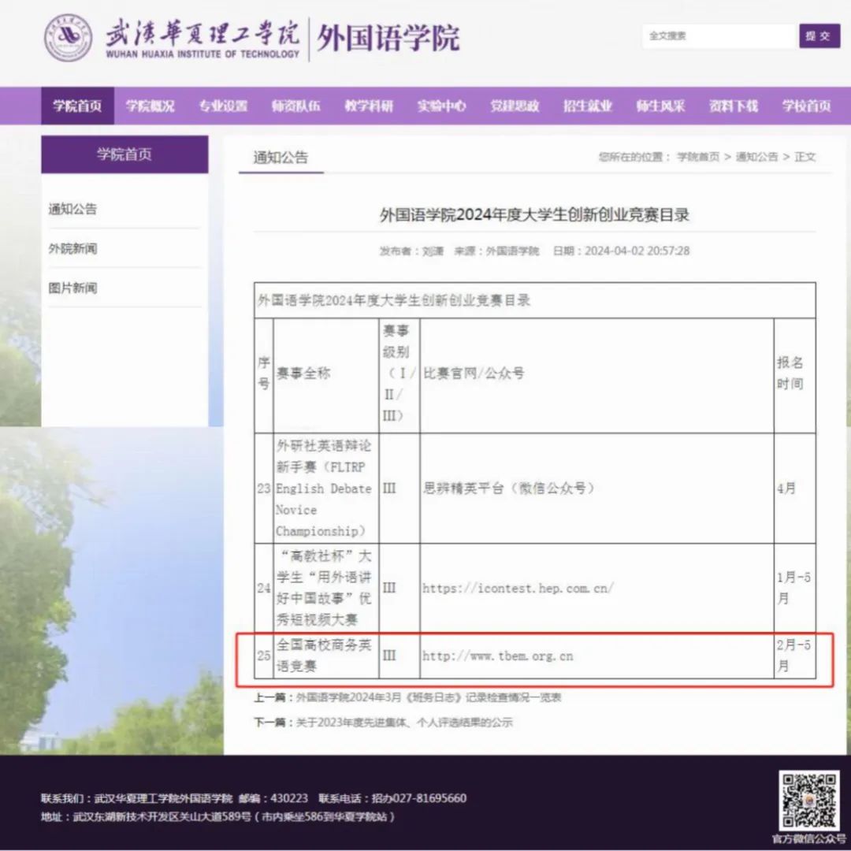Screen dimensions: 851x851
Task: Go to 师资队伍 in the navigation bar
Action: point(295,106)
